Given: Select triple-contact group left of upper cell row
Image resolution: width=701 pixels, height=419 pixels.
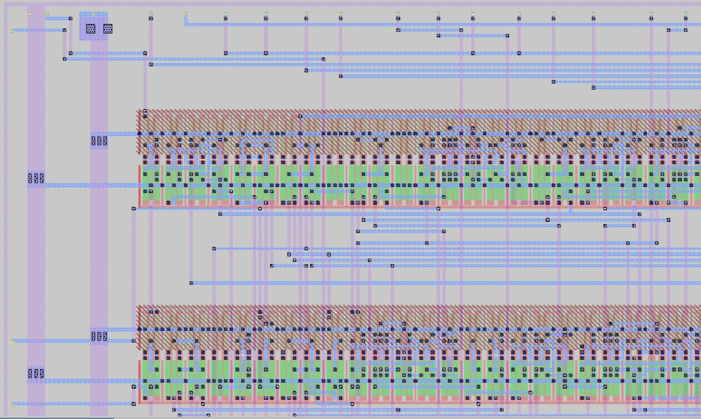Looking at the screenshot, I should click(x=99, y=141).
